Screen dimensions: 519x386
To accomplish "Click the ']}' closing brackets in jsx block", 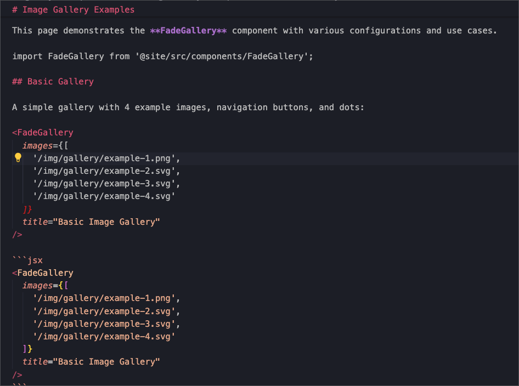I will pyautogui.click(x=27, y=349).
